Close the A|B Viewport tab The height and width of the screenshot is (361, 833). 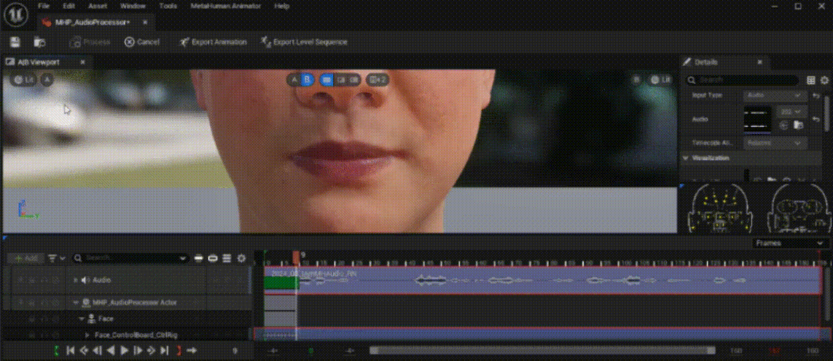83,62
